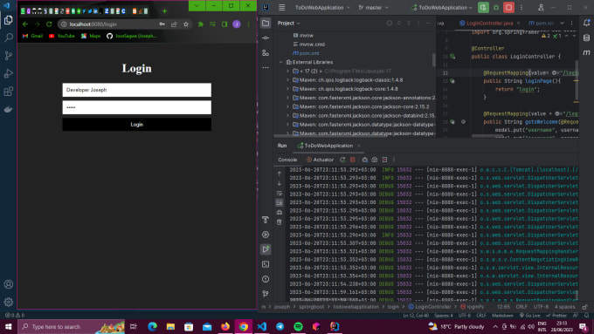This screenshot has height=334, width=594.
Task: Click debug bug icon in IntelliJ toolbar
Action: click(x=496, y=7)
